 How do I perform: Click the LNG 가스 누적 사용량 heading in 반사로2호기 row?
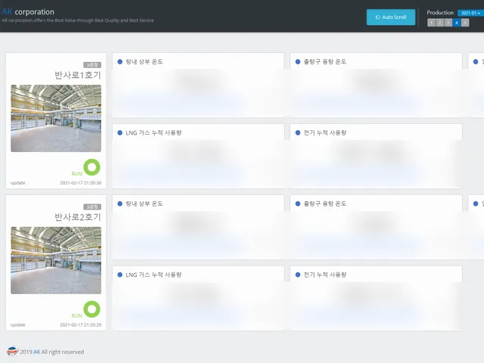tap(154, 275)
